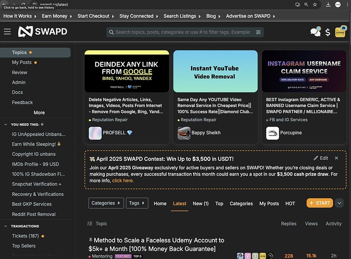Click the START button
Image resolution: width=351 pixels, height=259 pixels.
[x=320, y=203]
